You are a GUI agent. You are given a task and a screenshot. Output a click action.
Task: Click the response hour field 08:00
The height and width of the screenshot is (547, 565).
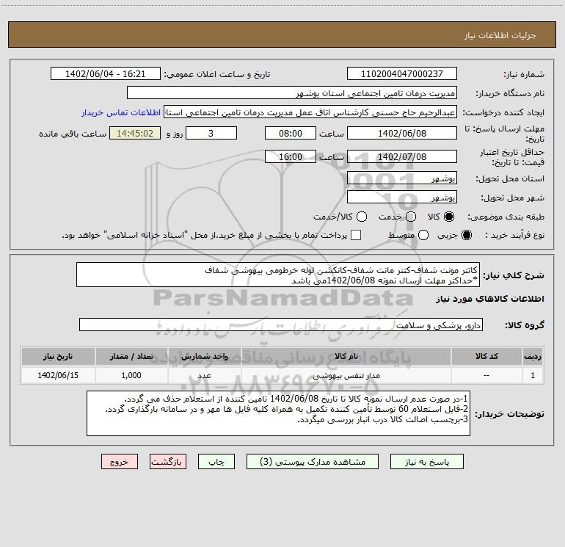[x=291, y=133]
